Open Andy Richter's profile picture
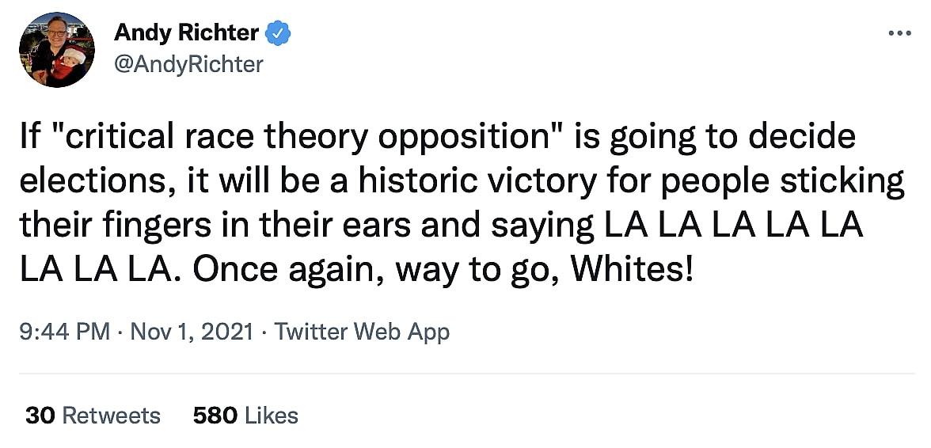 [x=58, y=50]
